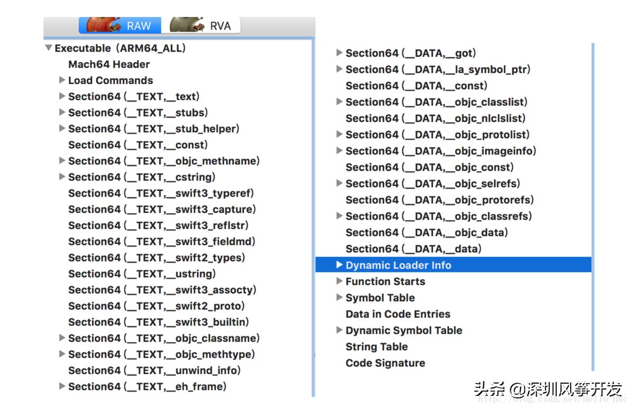Image resolution: width=634 pixels, height=409 pixels.
Task: Select Section64 (__TEXT,__swift3_capture) row
Action: pos(162,209)
